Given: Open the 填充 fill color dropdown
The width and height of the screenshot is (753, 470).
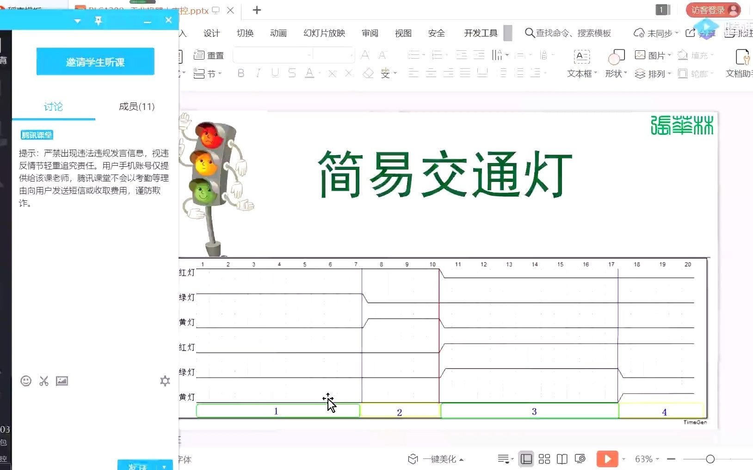Looking at the screenshot, I should click(x=695, y=55).
